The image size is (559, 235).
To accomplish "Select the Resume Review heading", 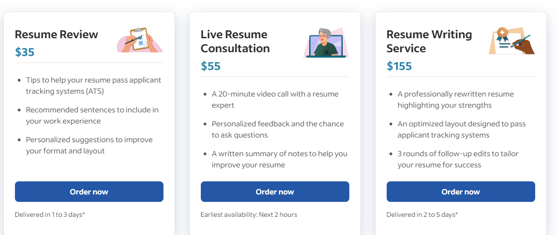I will pos(57,35).
